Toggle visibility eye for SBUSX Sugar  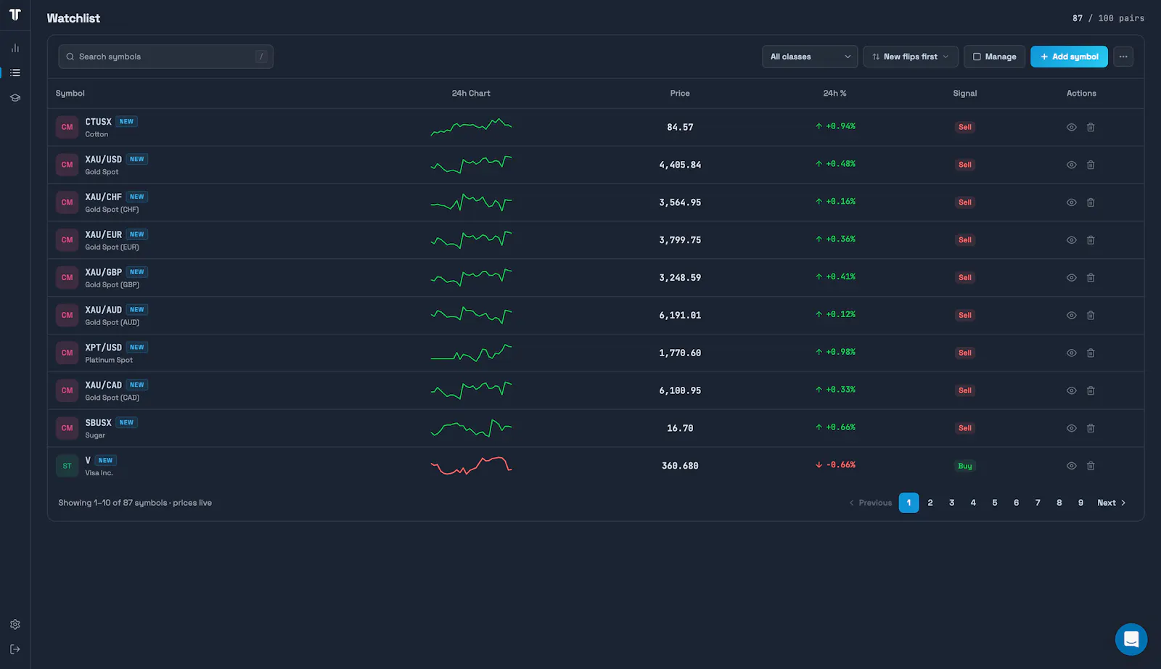click(1071, 428)
